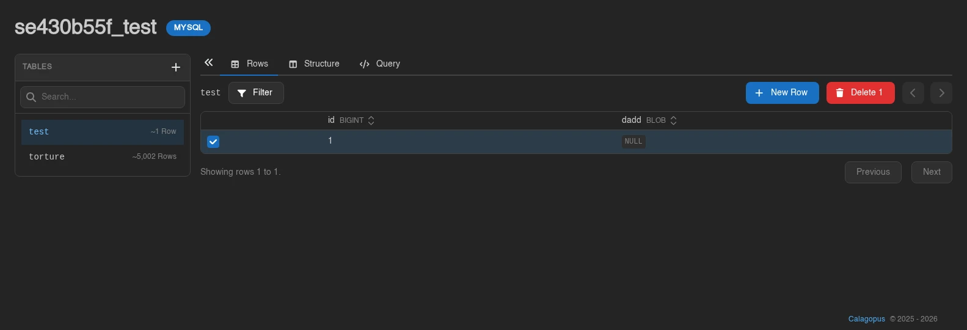Create a New Row
This screenshot has width=967, height=330.
pyautogui.click(x=782, y=93)
